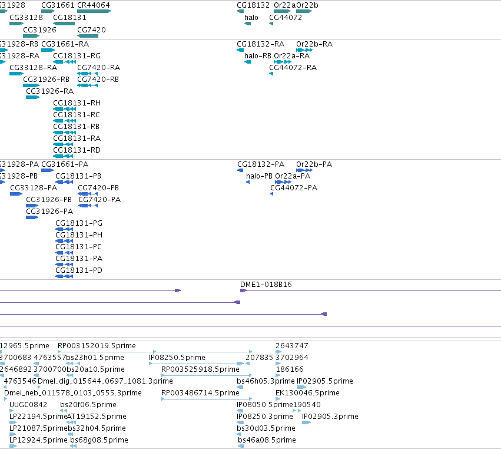
Task: Click the Dmel_dig_015644_0697_1081.3prime label
Action: pos(105,381)
